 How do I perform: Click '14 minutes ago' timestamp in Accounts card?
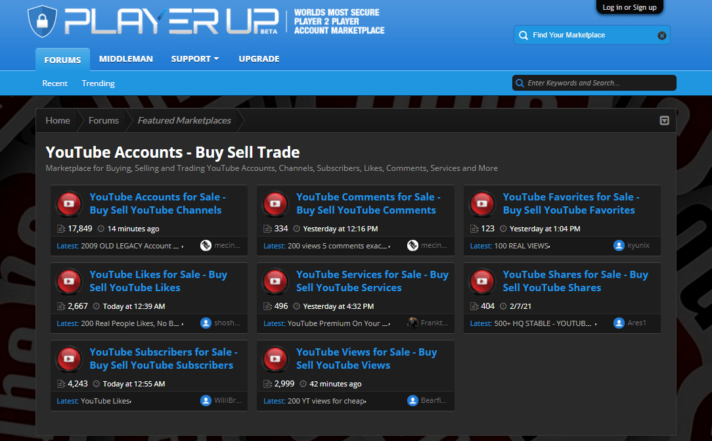pos(133,229)
